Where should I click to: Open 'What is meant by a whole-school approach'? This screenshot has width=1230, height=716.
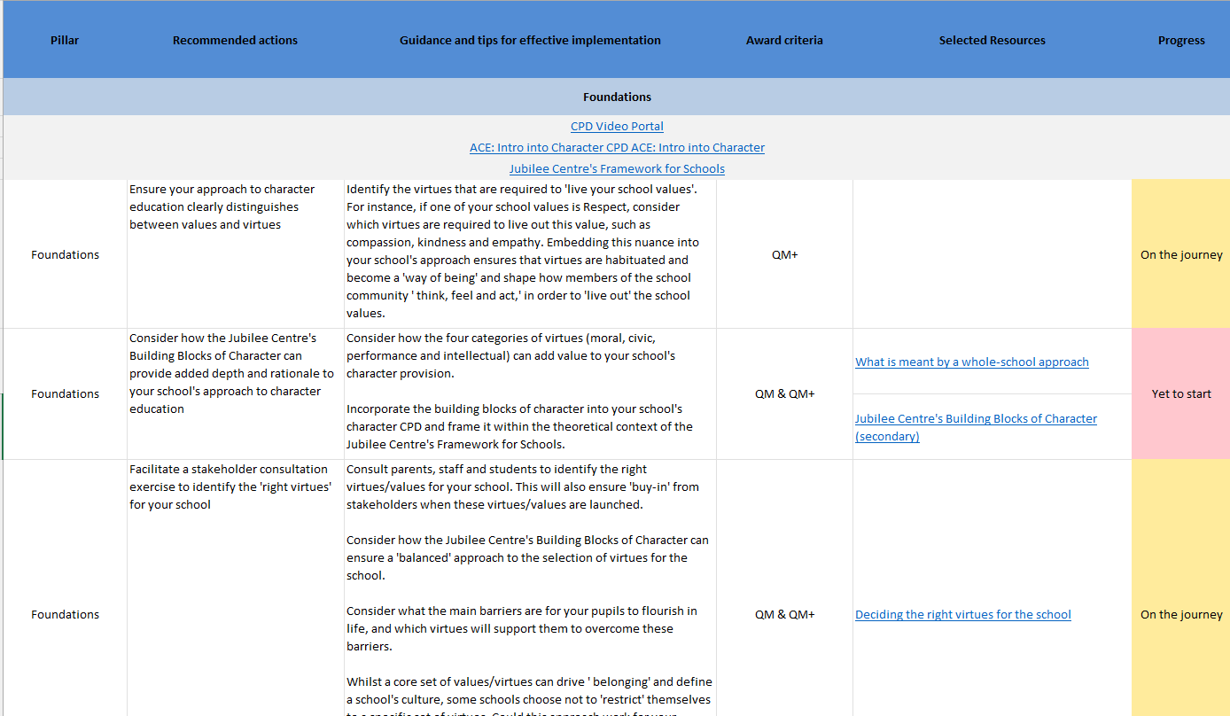pyautogui.click(x=971, y=362)
